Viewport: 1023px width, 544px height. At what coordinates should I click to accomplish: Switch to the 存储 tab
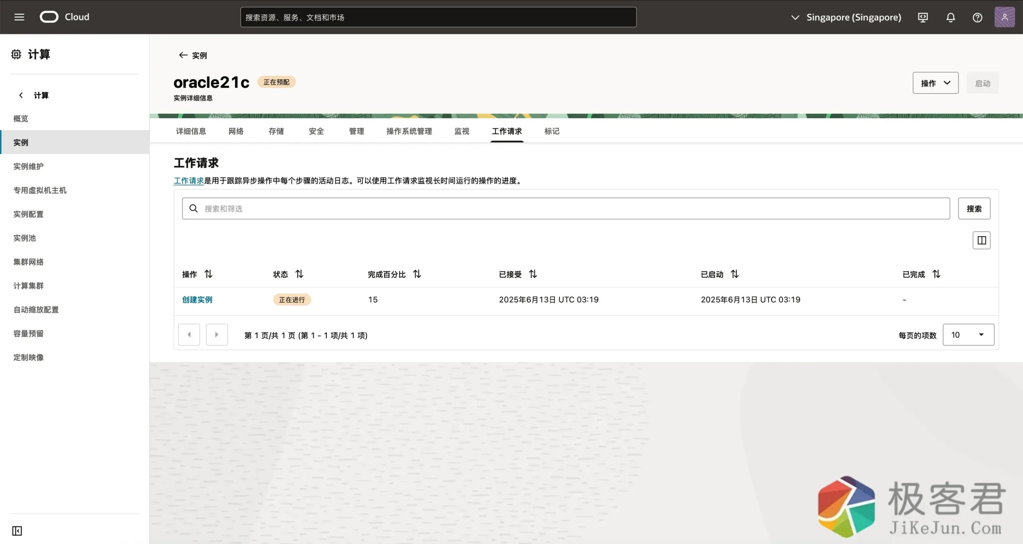click(x=276, y=131)
